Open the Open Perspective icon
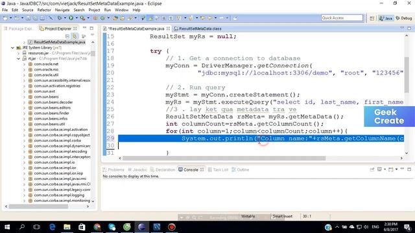The width and height of the screenshot is (415, 233). [372, 18]
